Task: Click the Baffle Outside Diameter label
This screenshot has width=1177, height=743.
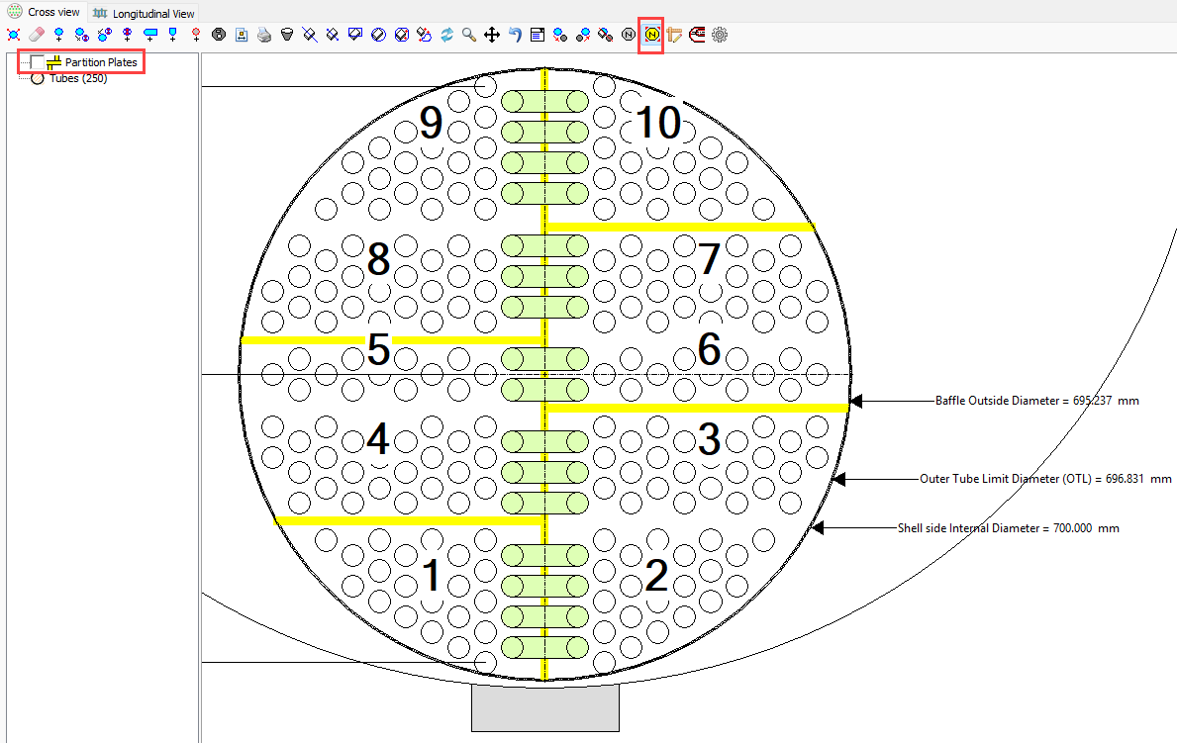Action: coord(1036,401)
